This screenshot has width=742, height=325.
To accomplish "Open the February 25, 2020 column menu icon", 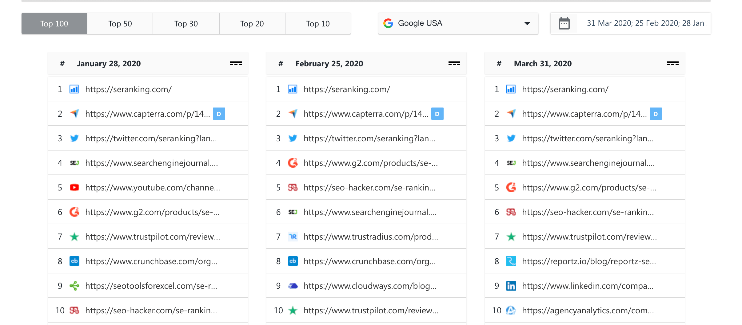I will click(x=454, y=64).
